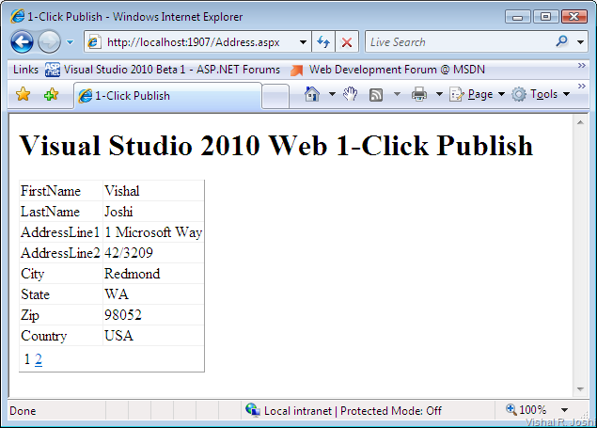Click the RSS Feeds icon
Image resolution: width=597 pixels, height=428 pixels.
[x=376, y=94]
